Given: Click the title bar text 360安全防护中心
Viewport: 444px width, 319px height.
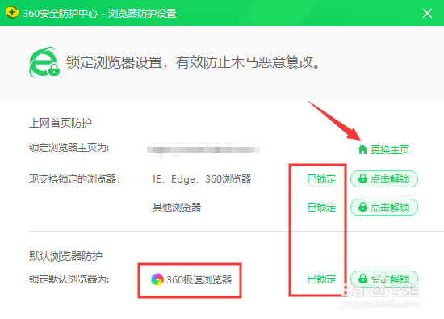Looking at the screenshot, I should click(61, 13).
